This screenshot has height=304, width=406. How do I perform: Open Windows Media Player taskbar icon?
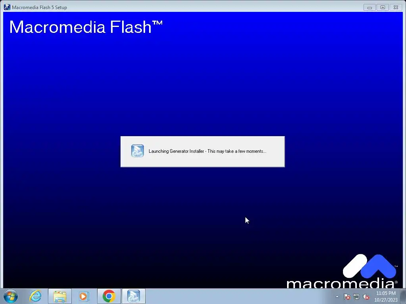coord(84,296)
